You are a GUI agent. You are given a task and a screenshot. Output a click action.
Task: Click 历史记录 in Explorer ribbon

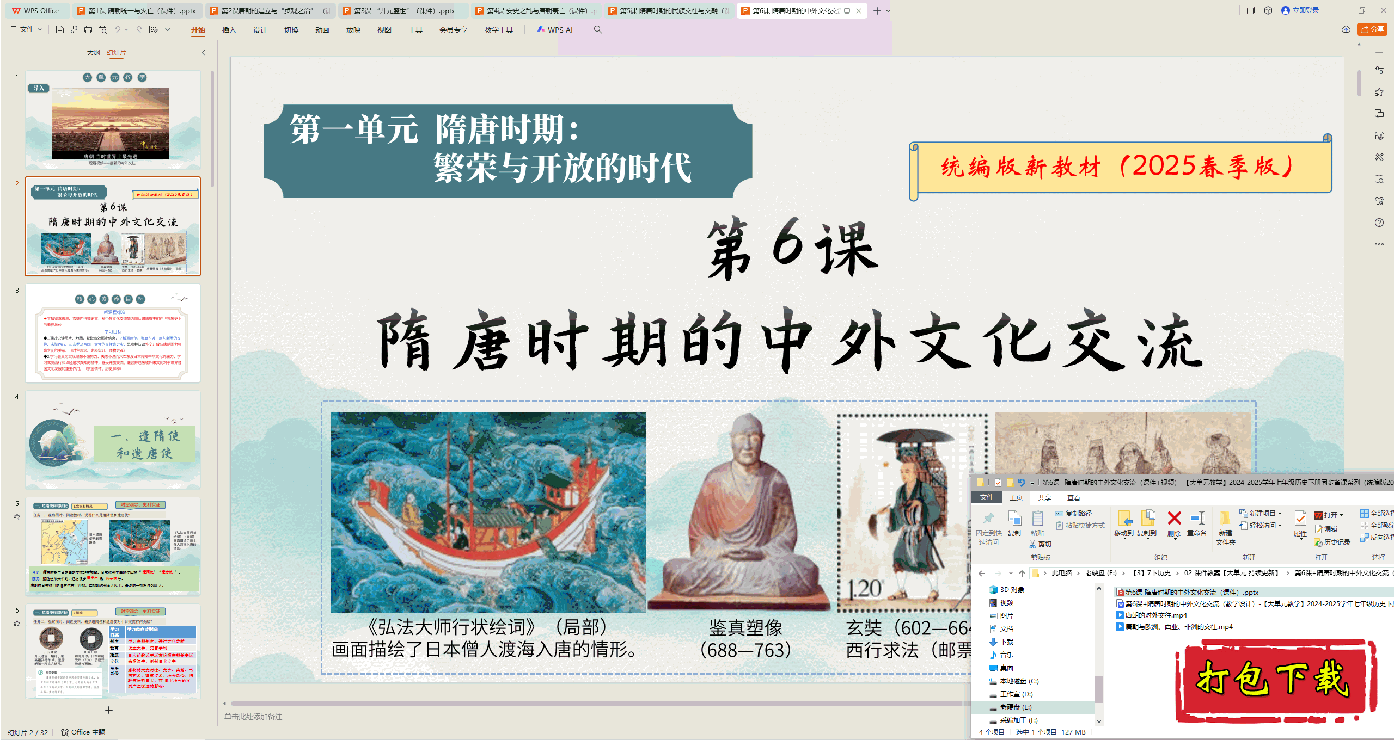1332,542
